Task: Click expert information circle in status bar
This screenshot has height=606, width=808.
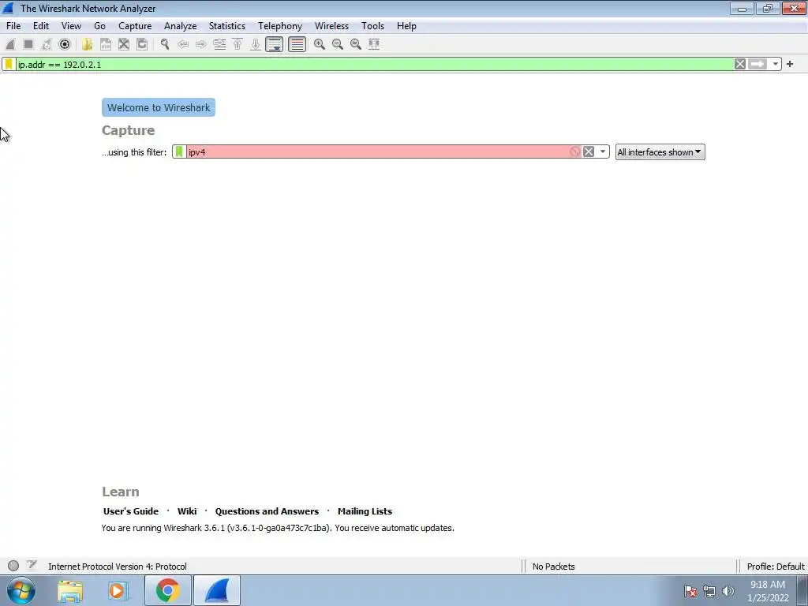Action: click(x=13, y=566)
